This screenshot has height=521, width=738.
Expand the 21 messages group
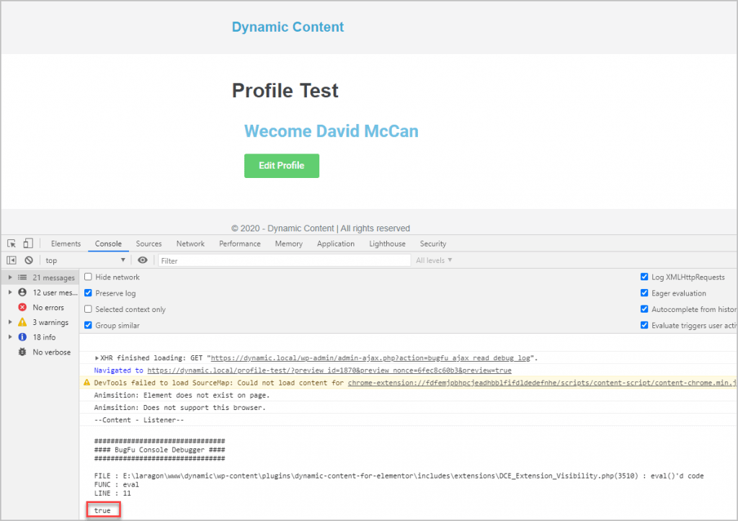pos(10,277)
